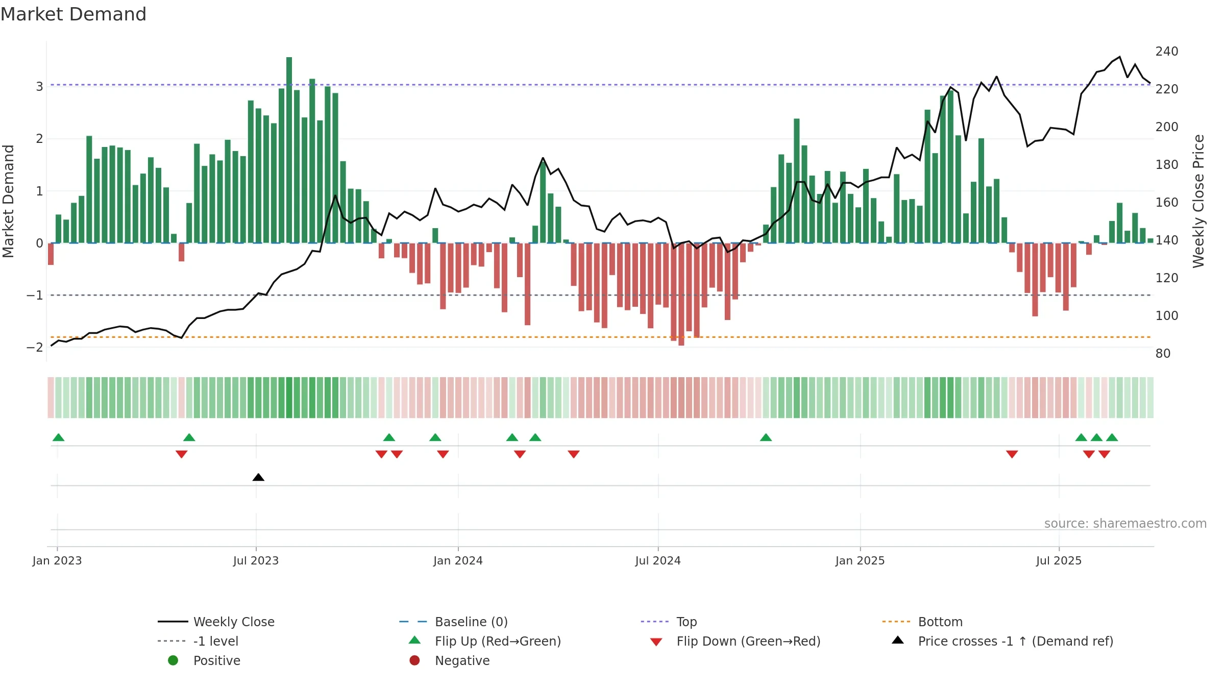Image resolution: width=1225 pixels, height=689 pixels.
Task: Click the Jan 2023 x-axis label
Action: pyautogui.click(x=57, y=560)
